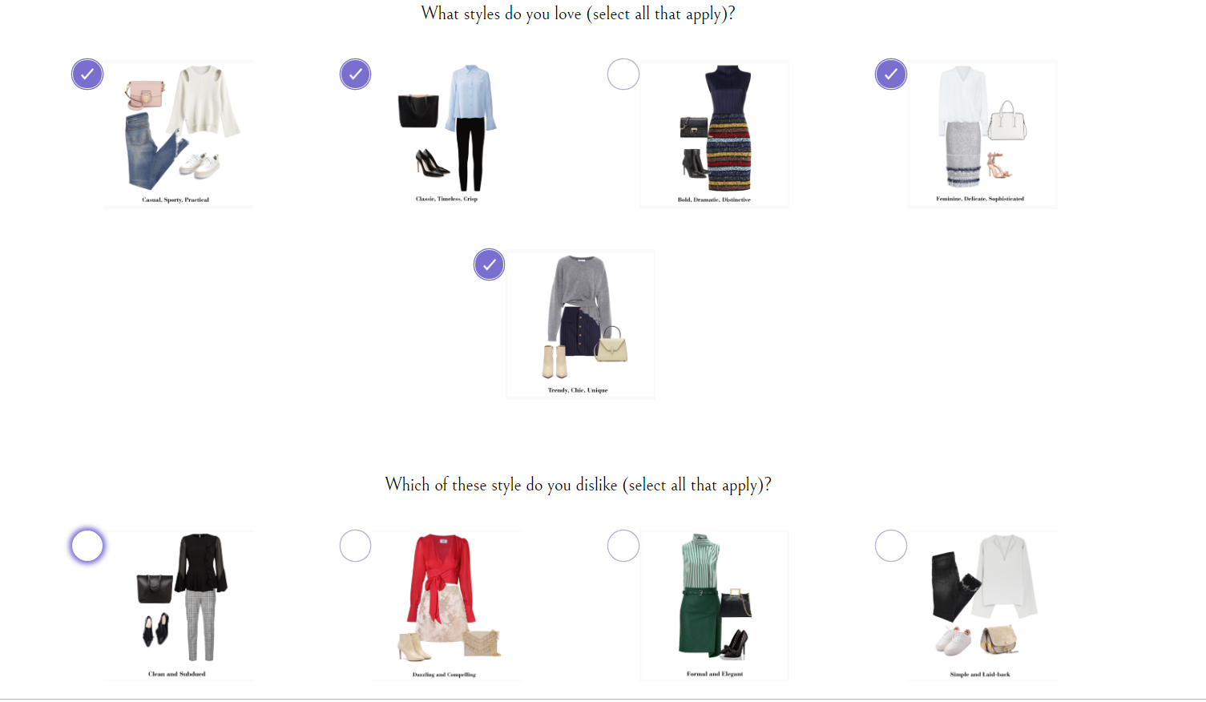The image size is (1206, 702).
Task: Click the Bold, Dramatic, Distinctive caption
Action: tap(714, 200)
